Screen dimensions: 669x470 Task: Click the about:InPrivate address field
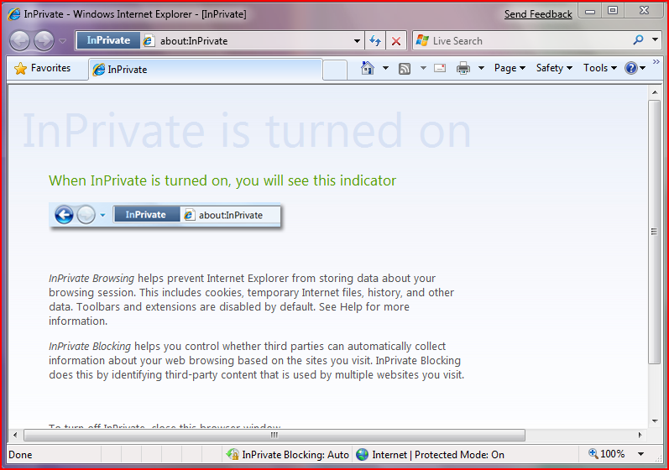[x=253, y=41]
